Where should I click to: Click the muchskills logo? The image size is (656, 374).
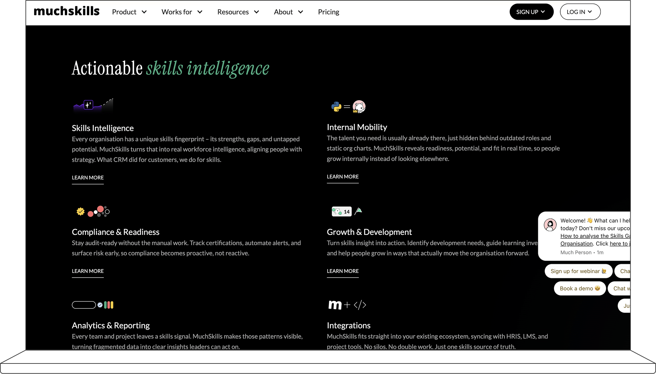pos(66,12)
